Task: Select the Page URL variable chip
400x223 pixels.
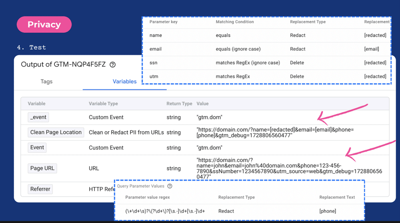Action: tap(42, 168)
